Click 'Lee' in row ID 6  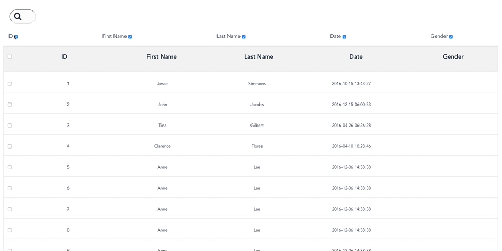pyautogui.click(x=257, y=188)
